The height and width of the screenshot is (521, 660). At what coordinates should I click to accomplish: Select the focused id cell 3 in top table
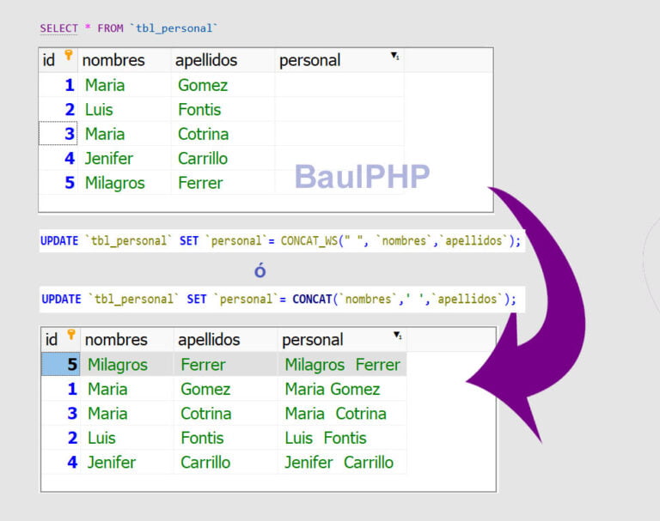[x=58, y=134]
